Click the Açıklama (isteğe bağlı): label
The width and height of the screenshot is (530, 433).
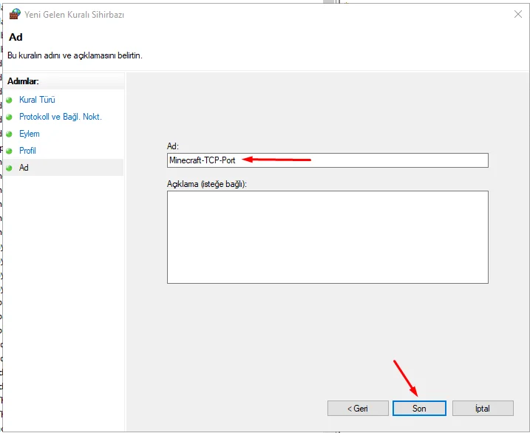point(207,184)
